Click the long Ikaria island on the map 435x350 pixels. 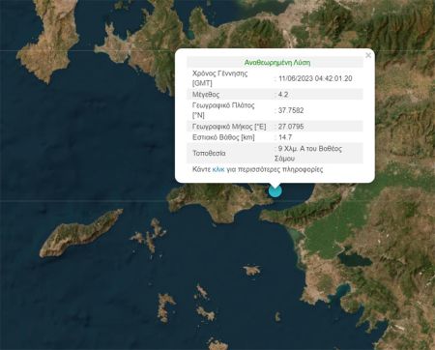pyautogui.click(x=80, y=233)
